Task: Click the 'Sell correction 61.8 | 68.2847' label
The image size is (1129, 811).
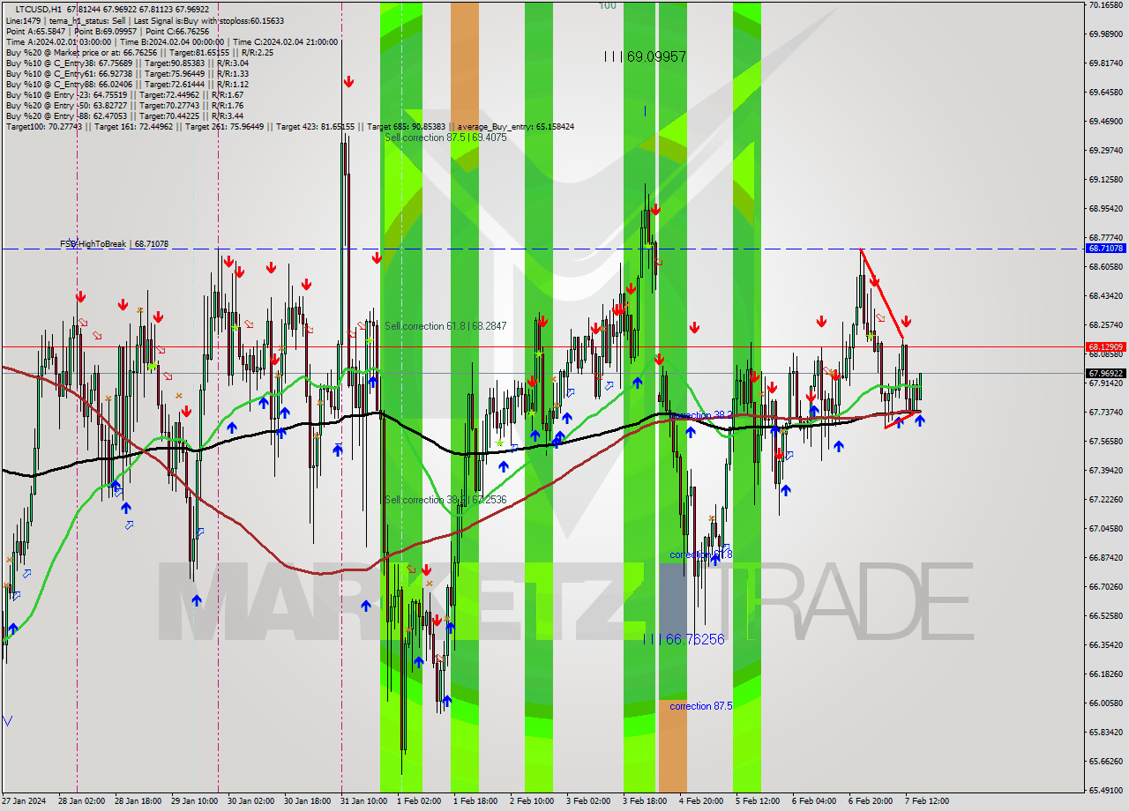Action: (445, 326)
